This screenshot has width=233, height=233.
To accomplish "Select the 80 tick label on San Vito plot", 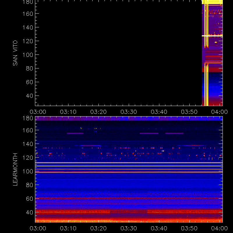I will pyautogui.click(x=29, y=68).
